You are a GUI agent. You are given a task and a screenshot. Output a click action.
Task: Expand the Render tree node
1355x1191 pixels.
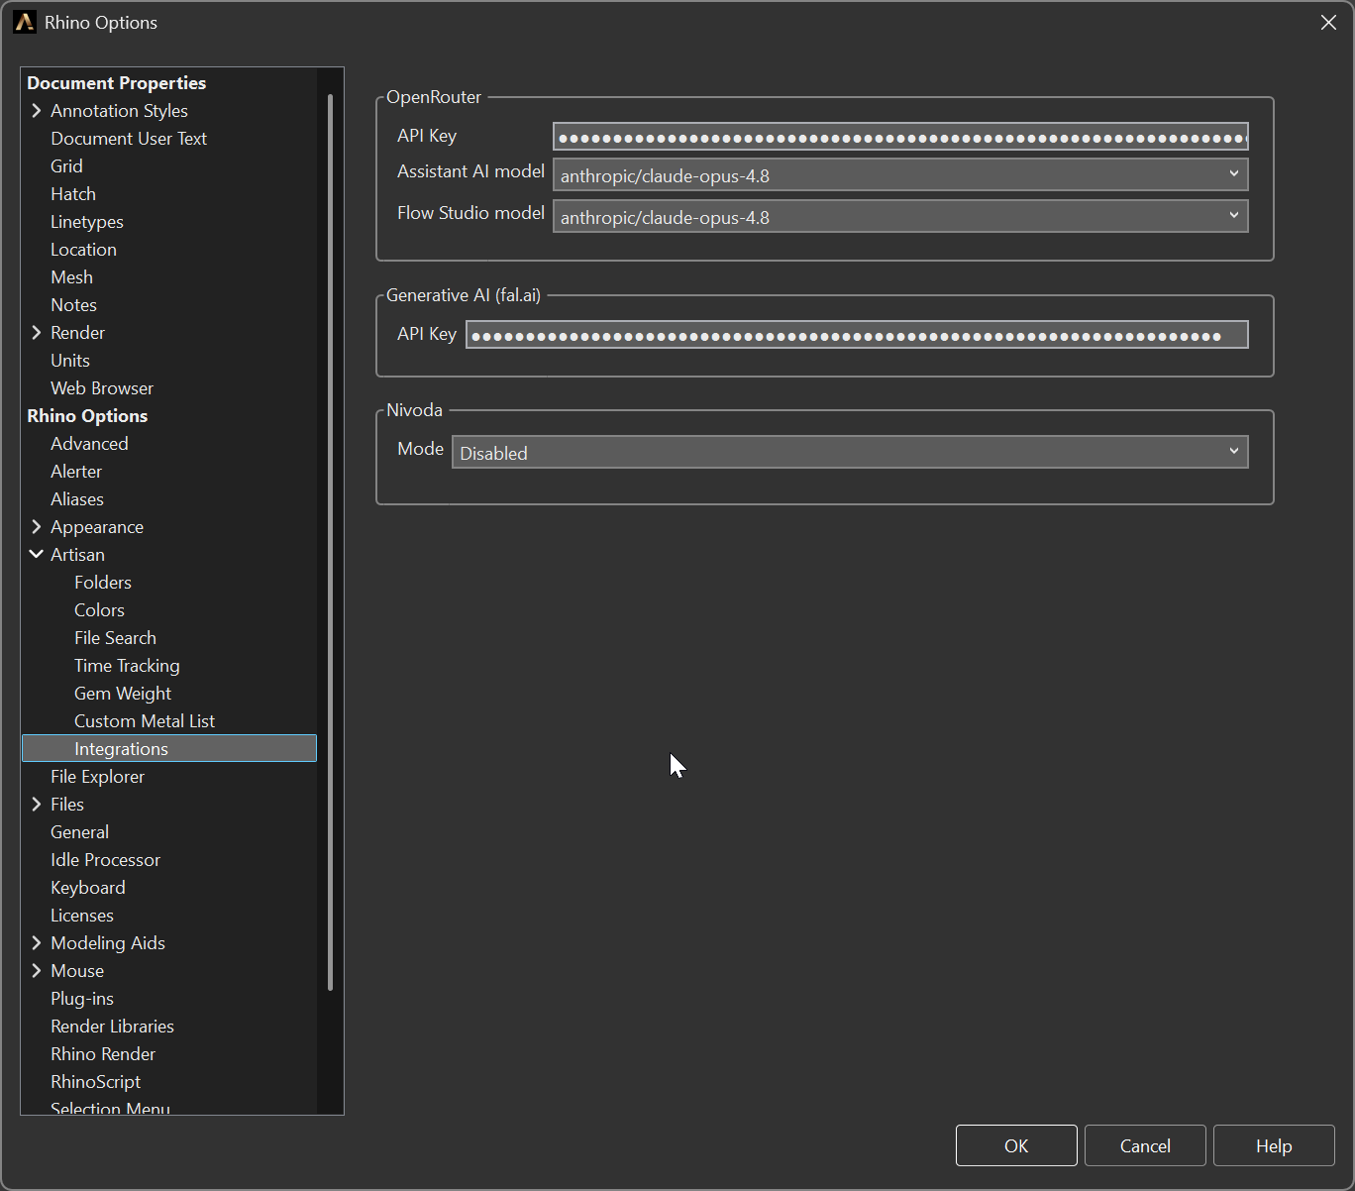pyautogui.click(x=37, y=333)
